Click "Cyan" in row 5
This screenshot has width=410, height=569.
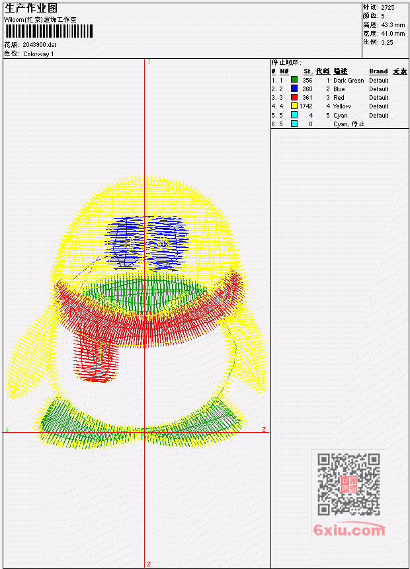pos(341,116)
